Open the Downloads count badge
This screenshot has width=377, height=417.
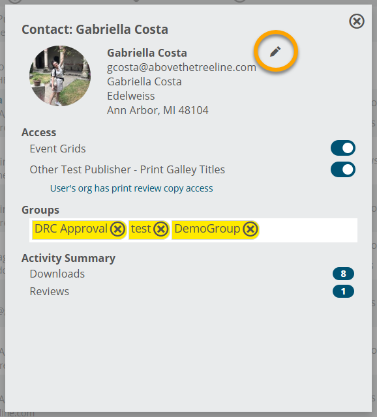click(343, 274)
